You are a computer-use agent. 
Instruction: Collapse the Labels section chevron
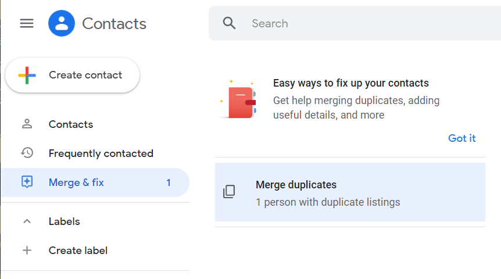click(27, 221)
